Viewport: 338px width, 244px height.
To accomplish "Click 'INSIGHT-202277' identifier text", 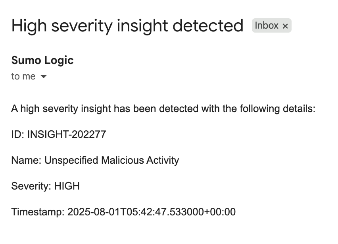I will pyautogui.click(x=67, y=134).
